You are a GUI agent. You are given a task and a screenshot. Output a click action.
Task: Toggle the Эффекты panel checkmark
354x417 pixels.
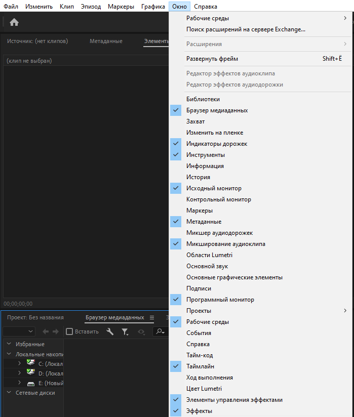point(260,411)
